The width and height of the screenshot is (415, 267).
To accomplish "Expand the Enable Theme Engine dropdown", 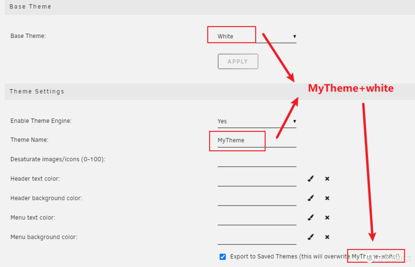I will pyautogui.click(x=257, y=121).
